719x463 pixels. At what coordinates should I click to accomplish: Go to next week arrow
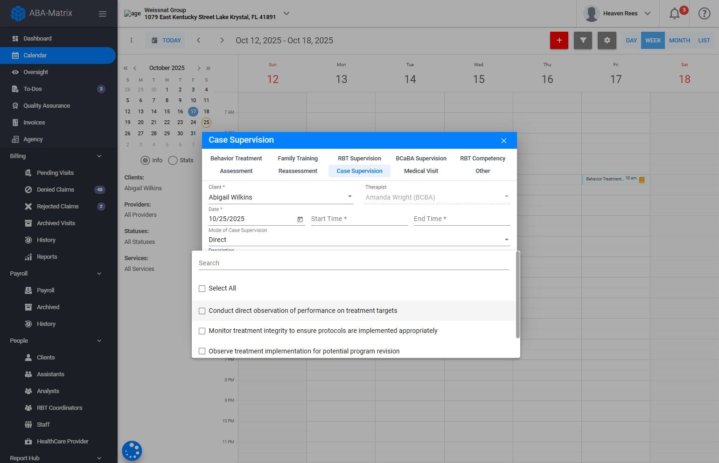point(222,41)
